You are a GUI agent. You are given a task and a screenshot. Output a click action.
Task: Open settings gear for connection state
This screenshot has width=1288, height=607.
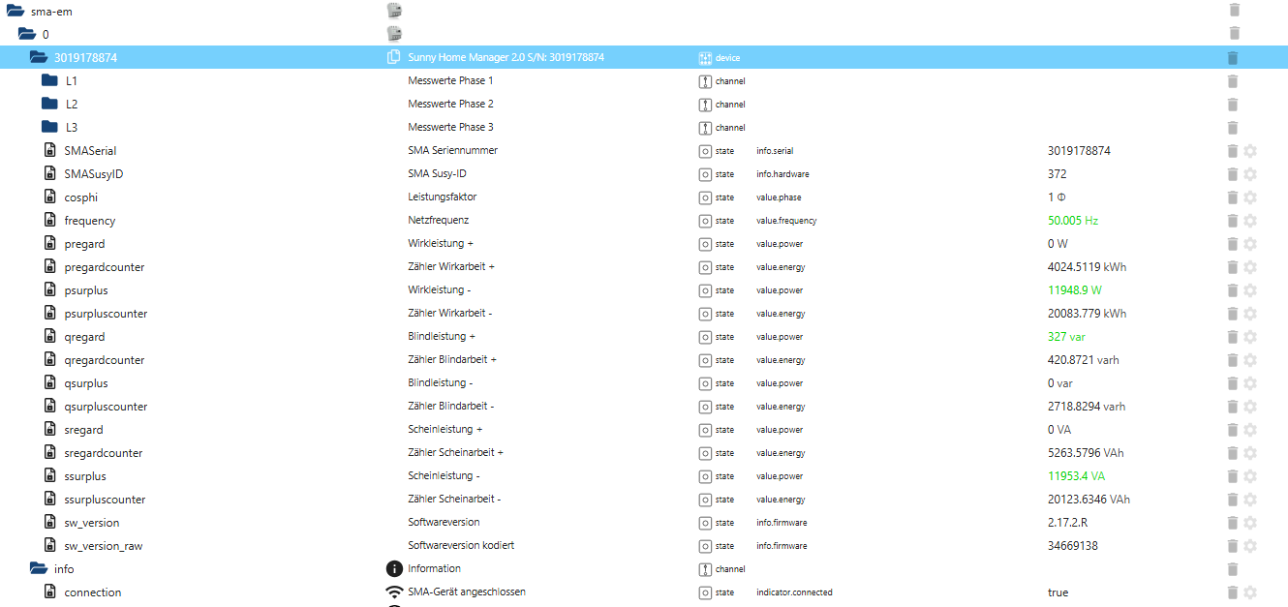[x=1250, y=592]
